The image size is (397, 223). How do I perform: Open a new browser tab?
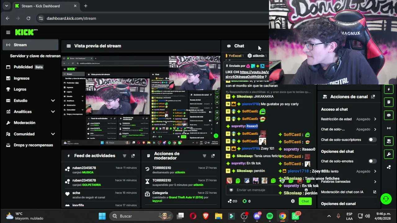[x=86, y=6]
